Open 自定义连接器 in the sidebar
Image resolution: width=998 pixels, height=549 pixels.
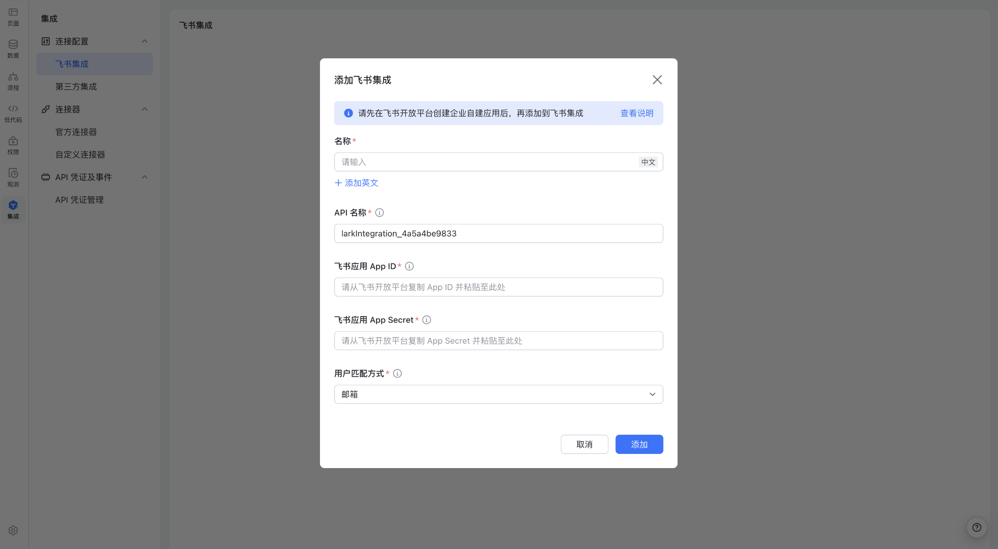point(95,155)
